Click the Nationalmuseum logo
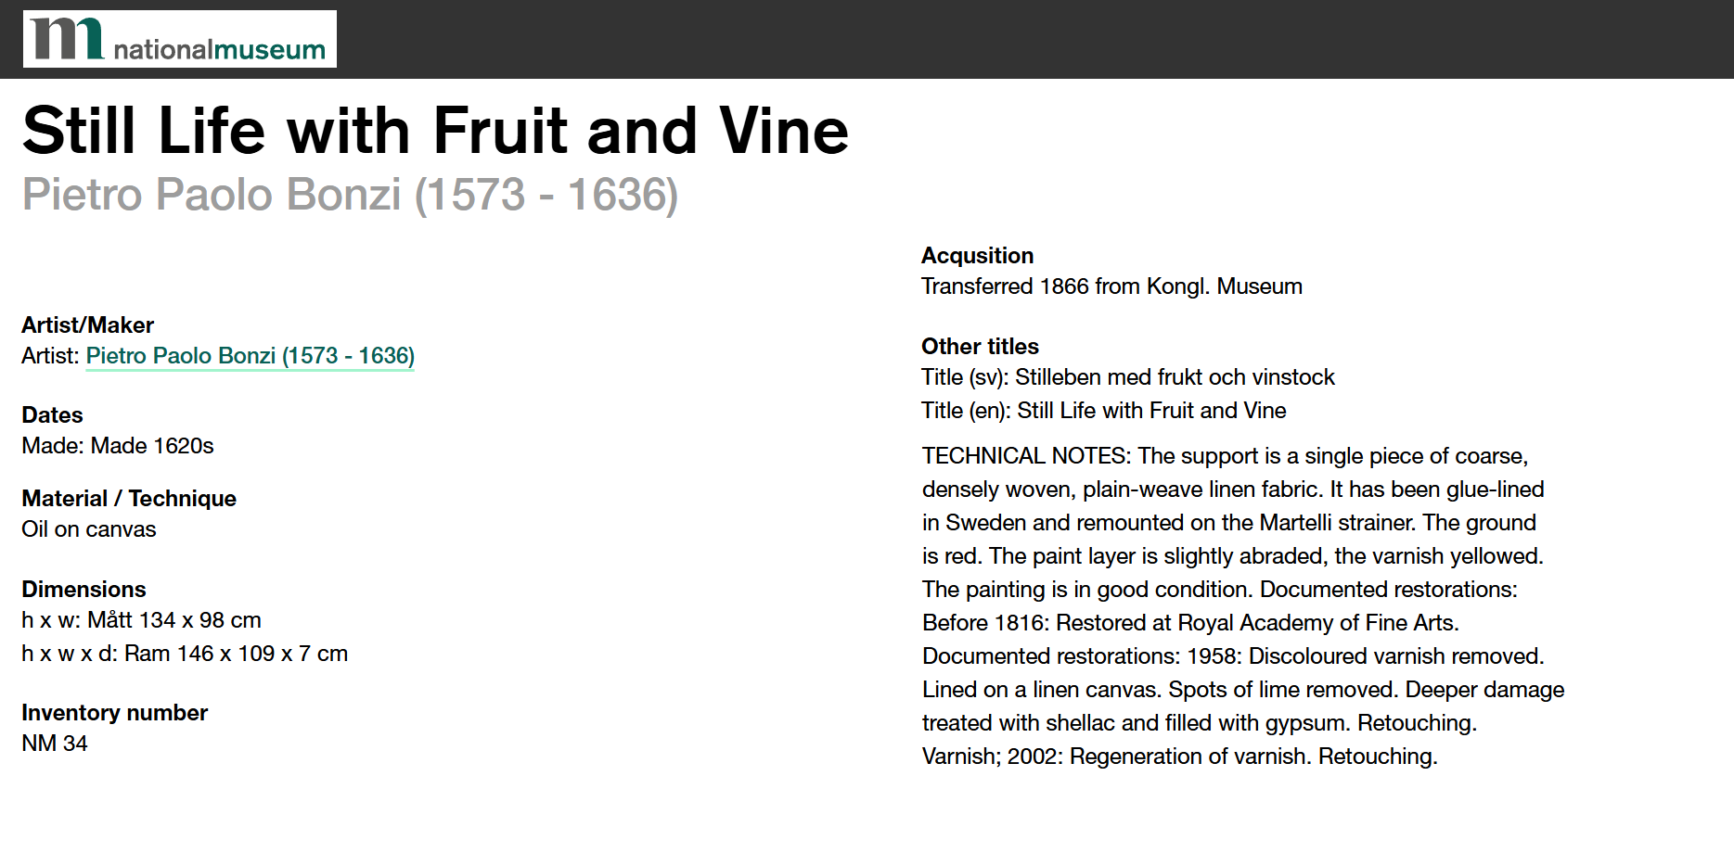The width and height of the screenshot is (1734, 865). tap(179, 39)
